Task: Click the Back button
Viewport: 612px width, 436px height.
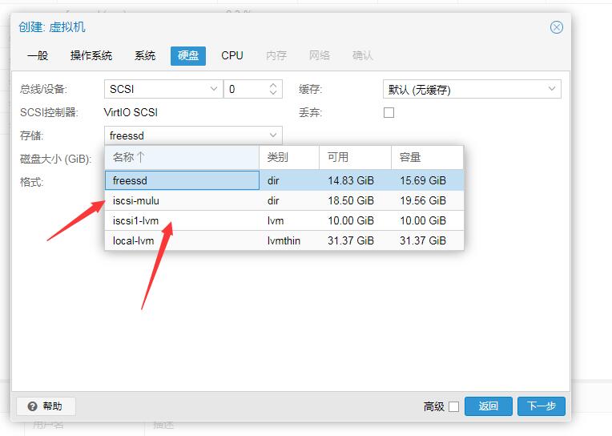Action: tap(489, 406)
